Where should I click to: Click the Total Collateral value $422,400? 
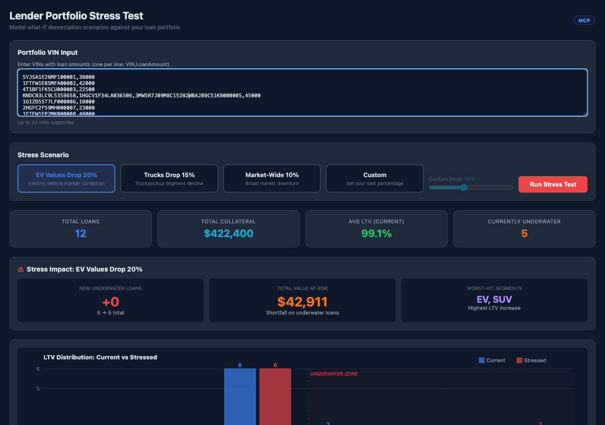229,233
